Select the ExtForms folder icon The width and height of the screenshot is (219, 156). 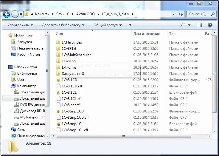(58, 67)
